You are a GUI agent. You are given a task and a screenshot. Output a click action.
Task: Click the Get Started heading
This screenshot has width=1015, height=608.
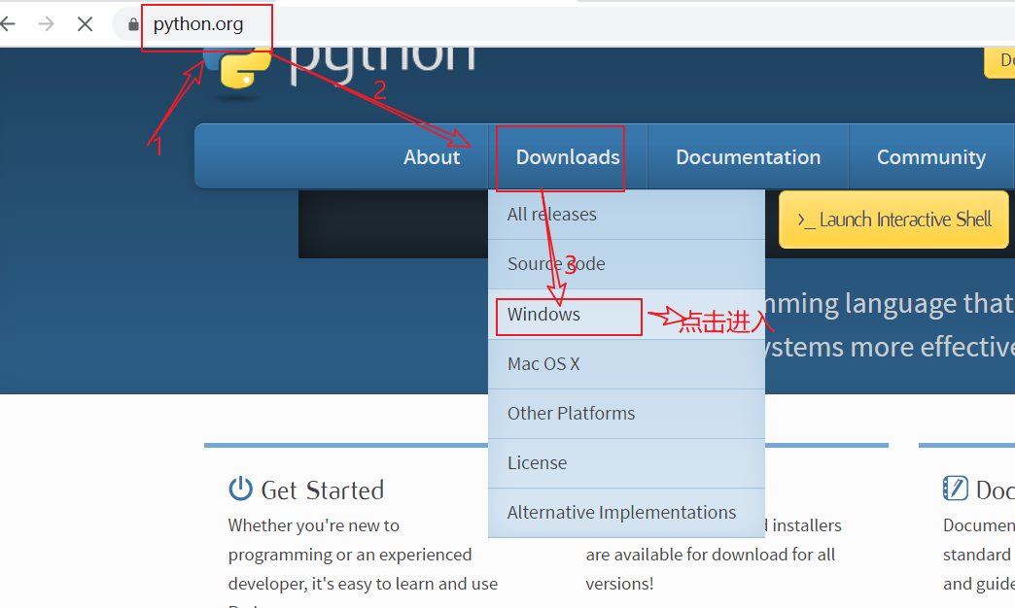(323, 490)
